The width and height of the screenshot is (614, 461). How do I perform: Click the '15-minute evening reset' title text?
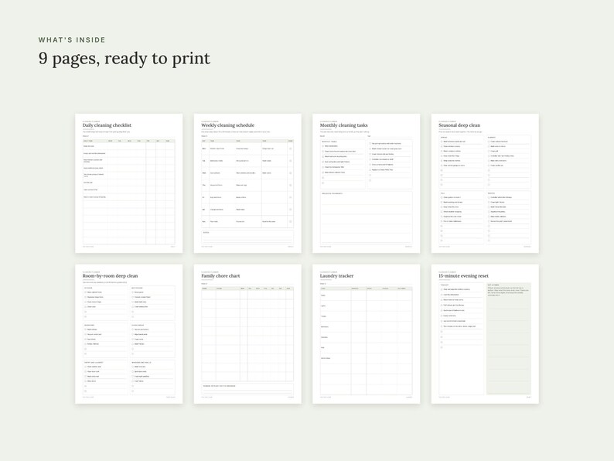point(464,275)
